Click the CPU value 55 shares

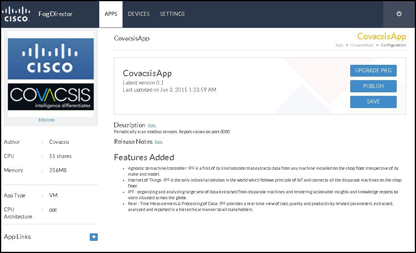[60, 156]
